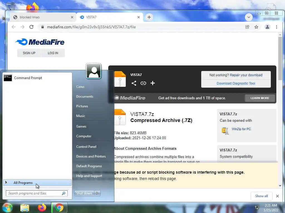Viewport: 285px width, 213px height.
Task: Click the LOG IN button
Action: (x=53, y=53)
